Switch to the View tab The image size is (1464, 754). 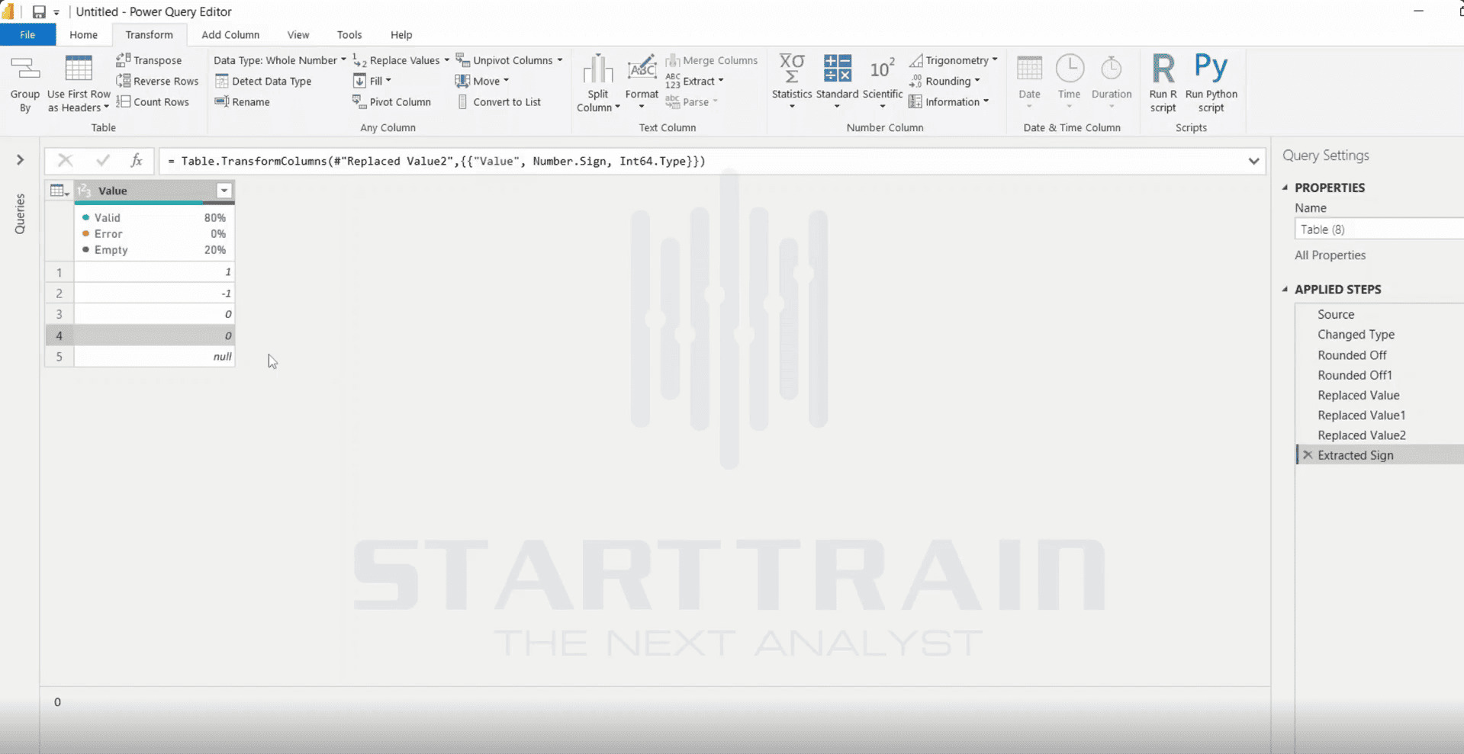(x=298, y=35)
